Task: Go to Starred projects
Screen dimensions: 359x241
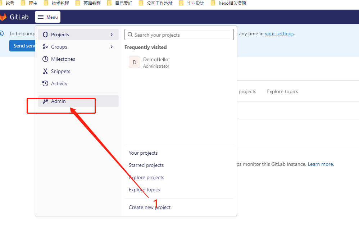Action: point(146,165)
